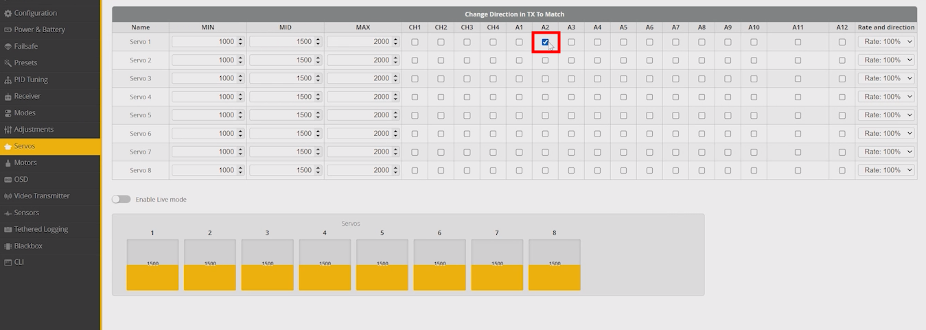Check the CH1 checkbox for Servo 2
Image resolution: width=926 pixels, height=330 pixels.
(415, 60)
